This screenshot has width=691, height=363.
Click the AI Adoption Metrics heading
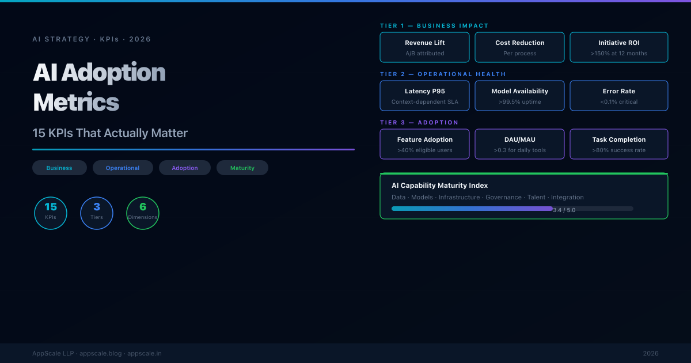(99, 87)
